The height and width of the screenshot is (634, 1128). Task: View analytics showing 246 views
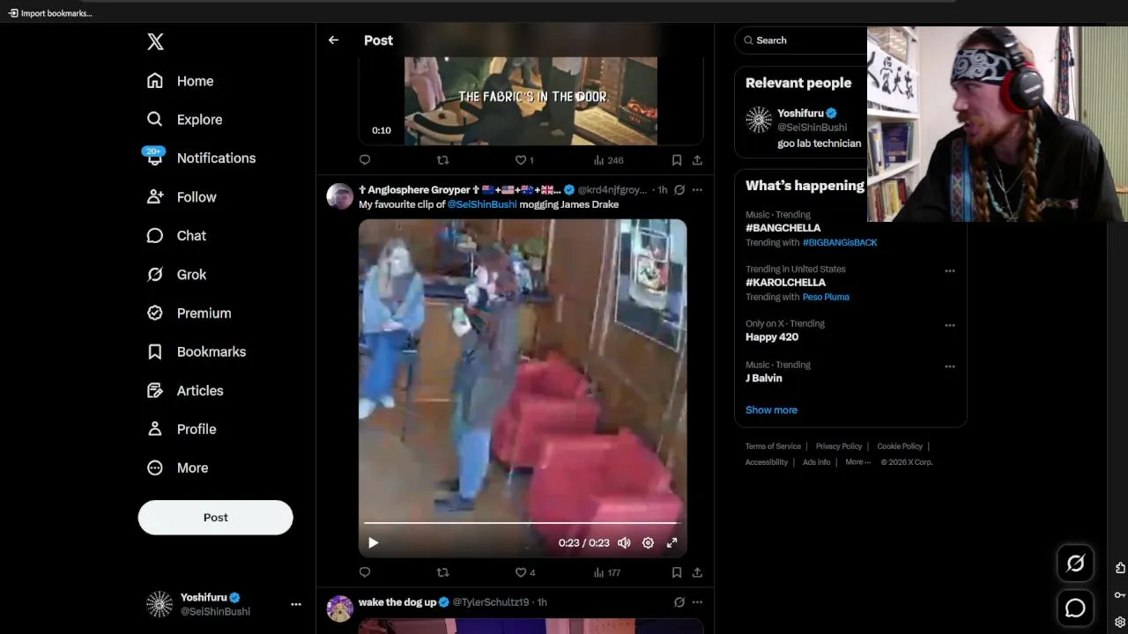coord(608,160)
